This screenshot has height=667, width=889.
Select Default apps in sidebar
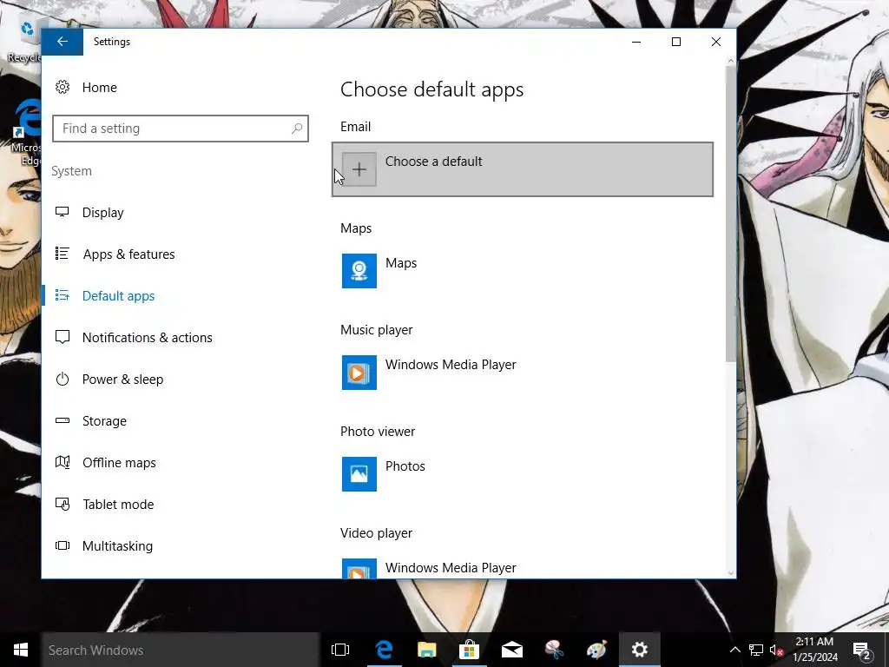pyautogui.click(x=118, y=296)
